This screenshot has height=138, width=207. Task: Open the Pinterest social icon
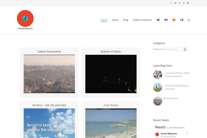184,3
